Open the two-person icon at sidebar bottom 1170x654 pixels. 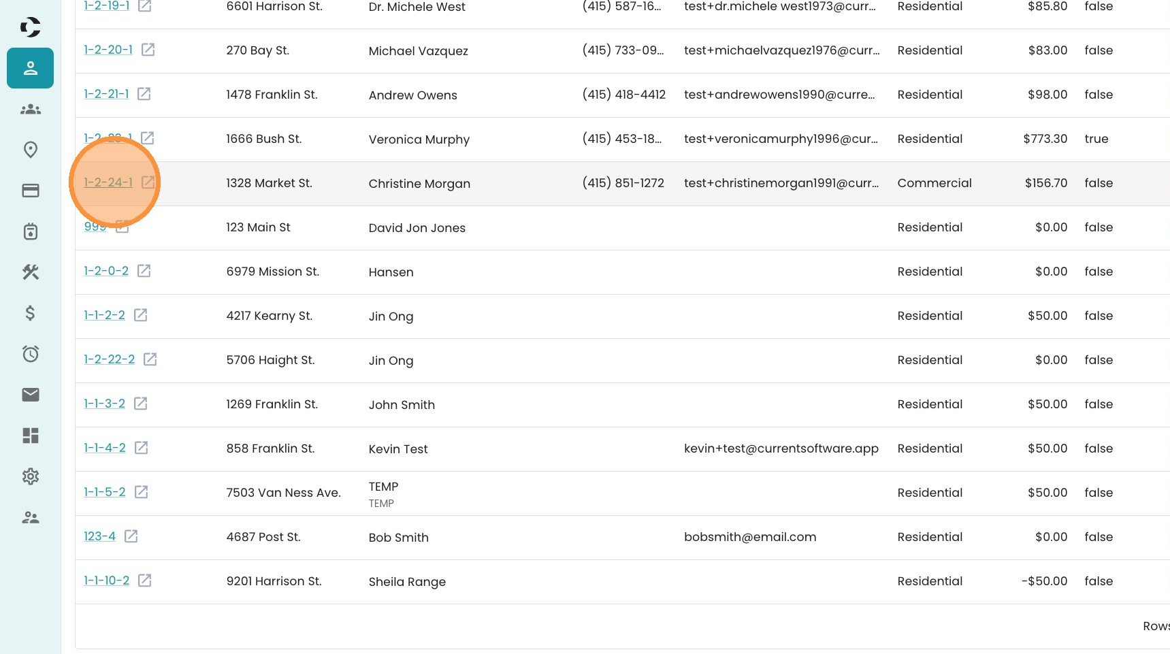[x=30, y=517]
